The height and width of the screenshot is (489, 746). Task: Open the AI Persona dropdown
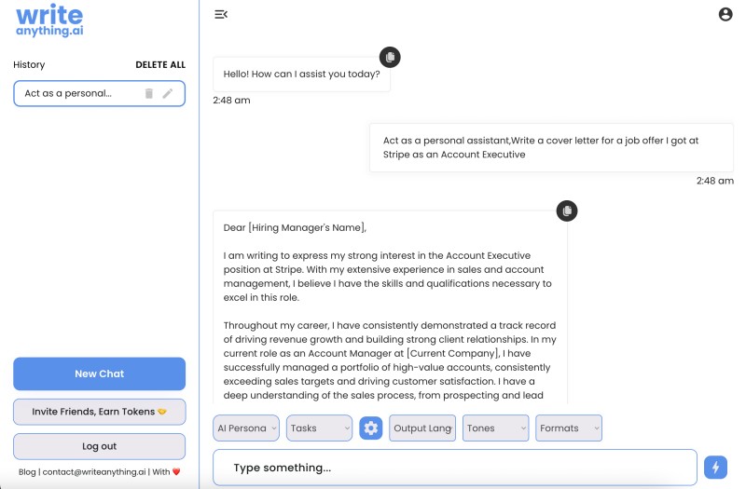click(246, 428)
